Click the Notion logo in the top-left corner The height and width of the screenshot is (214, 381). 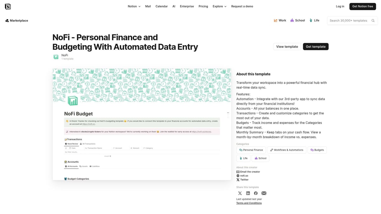[x=8, y=6]
